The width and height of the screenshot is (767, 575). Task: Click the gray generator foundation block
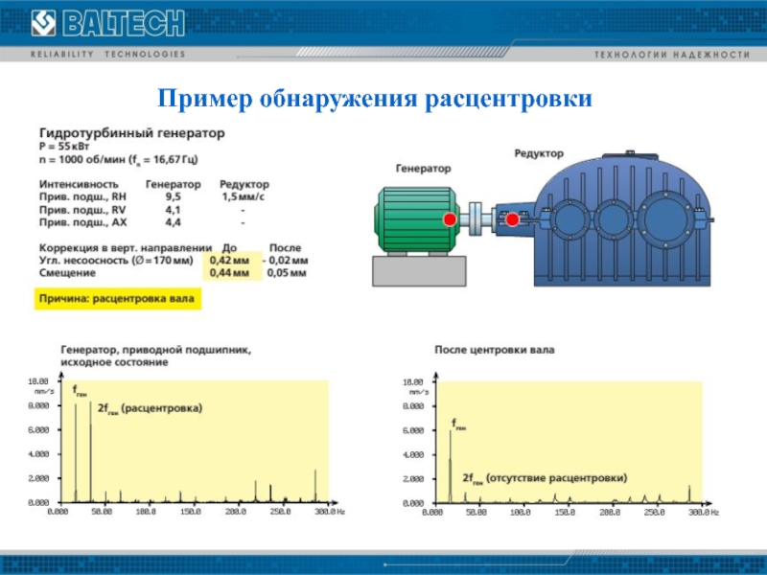(x=419, y=271)
